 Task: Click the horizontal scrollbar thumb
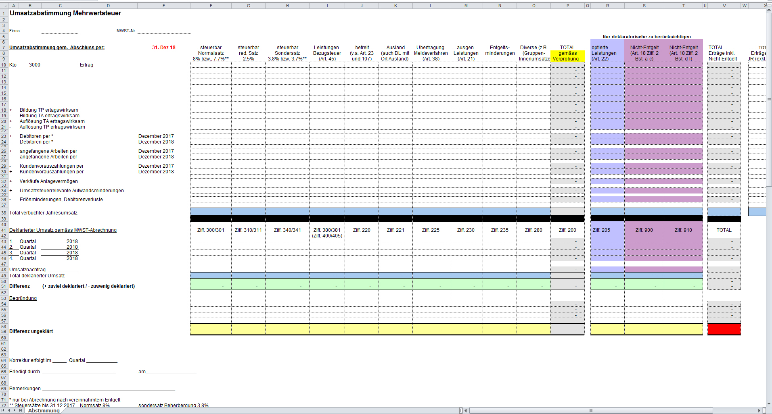tap(591, 410)
